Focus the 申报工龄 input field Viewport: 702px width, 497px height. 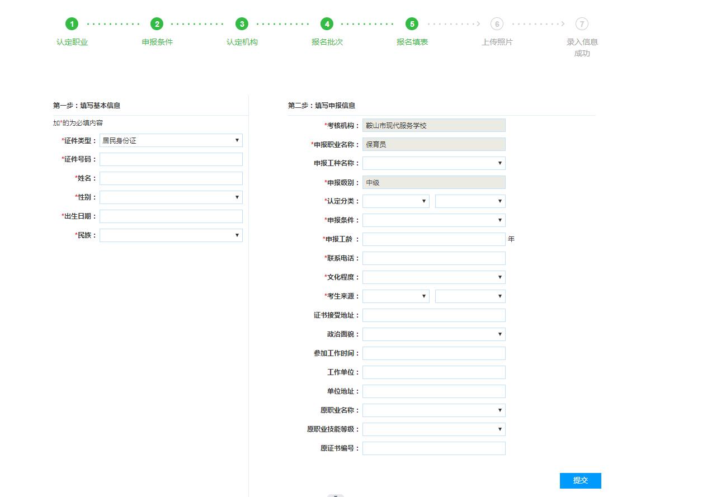pyautogui.click(x=434, y=239)
